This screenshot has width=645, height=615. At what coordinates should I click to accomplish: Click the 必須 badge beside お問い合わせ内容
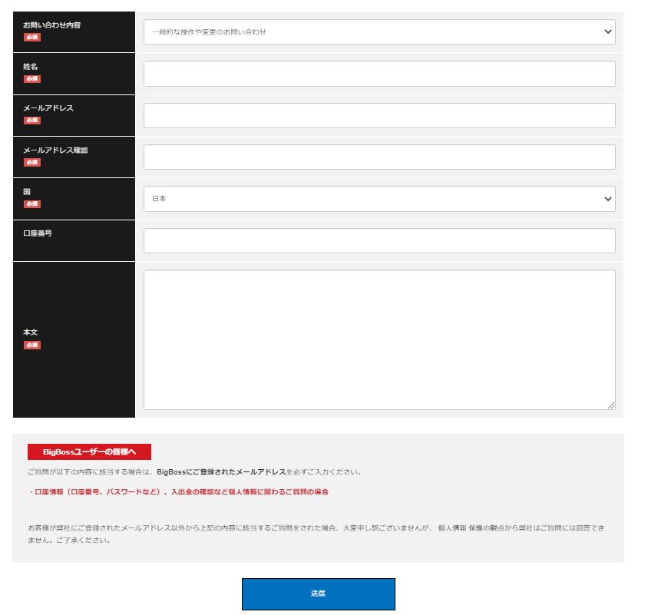click(x=31, y=37)
